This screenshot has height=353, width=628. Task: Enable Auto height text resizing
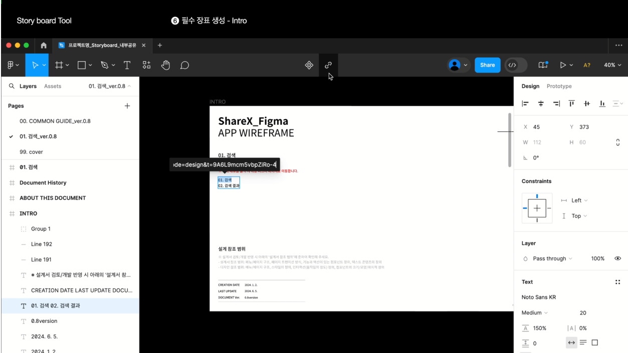(583, 343)
